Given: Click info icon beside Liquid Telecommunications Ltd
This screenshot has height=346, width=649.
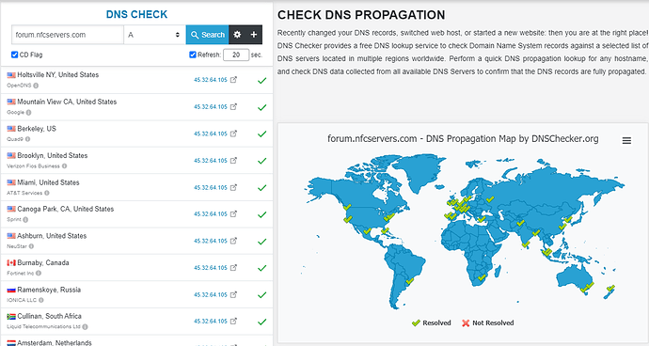Looking at the screenshot, I should (x=85, y=327).
